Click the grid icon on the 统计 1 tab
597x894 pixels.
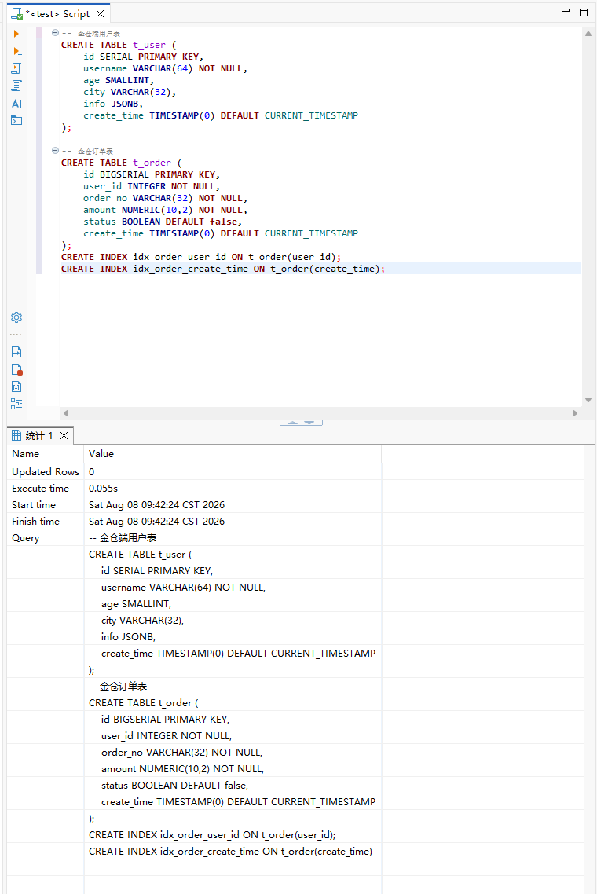point(16,435)
